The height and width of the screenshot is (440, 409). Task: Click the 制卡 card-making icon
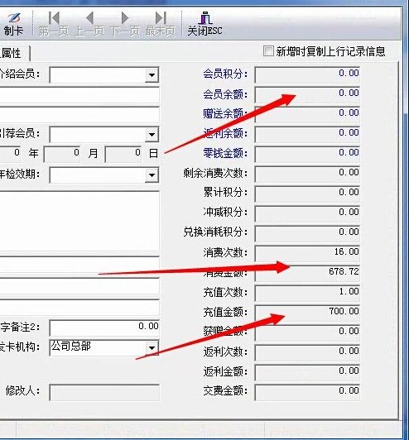[13, 24]
